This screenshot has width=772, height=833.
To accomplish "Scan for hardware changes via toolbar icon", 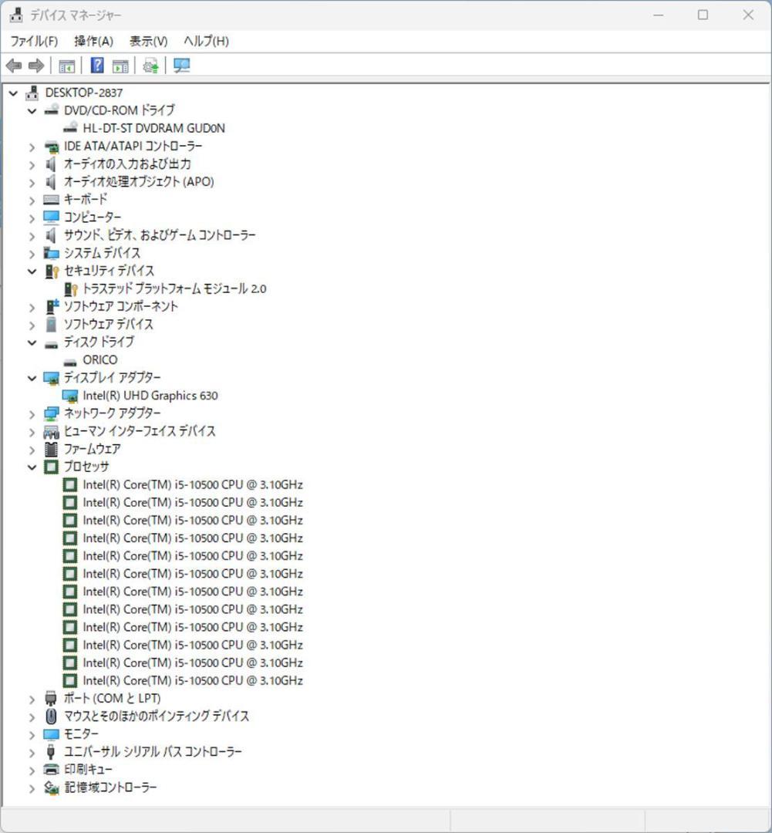I will (181, 66).
